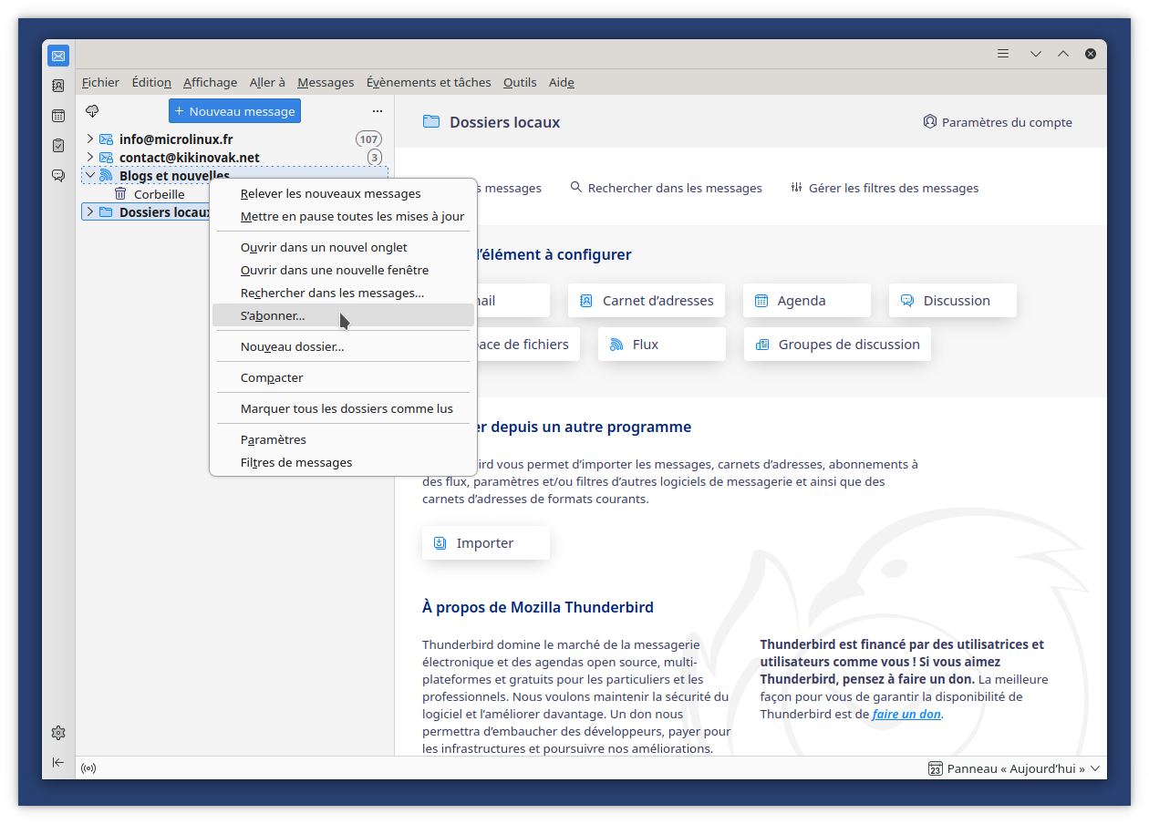
Task: Click the Nouveau message button
Action: (x=234, y=111)
